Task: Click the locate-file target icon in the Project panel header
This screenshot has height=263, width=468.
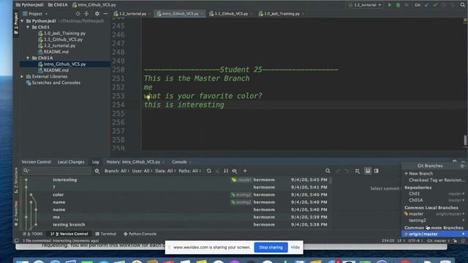Action: 78,14
